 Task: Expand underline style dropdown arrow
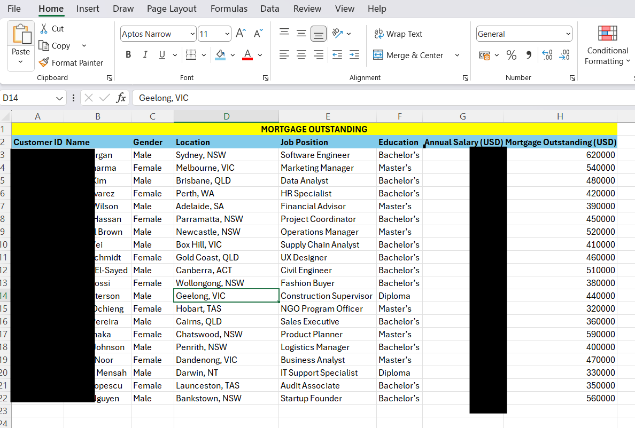[x=175, y=55]
